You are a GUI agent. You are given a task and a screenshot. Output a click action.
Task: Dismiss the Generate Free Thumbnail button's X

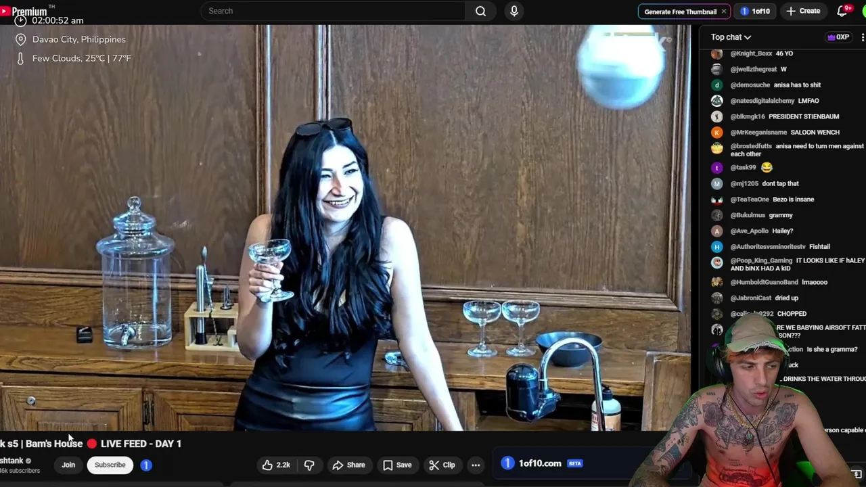click(x=723, y=11)
